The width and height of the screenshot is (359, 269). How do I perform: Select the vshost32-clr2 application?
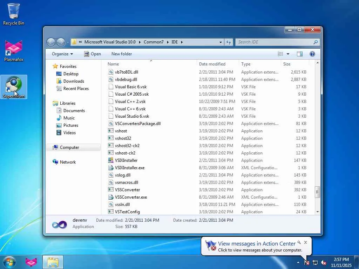coord(127,145)
